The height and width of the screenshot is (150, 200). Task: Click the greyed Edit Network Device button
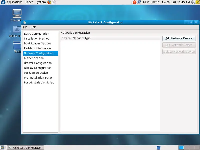(x=179, y=45)
